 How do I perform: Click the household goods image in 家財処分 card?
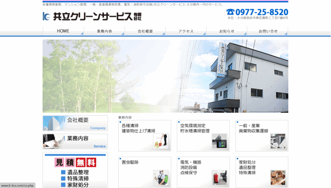click(278, 177)
